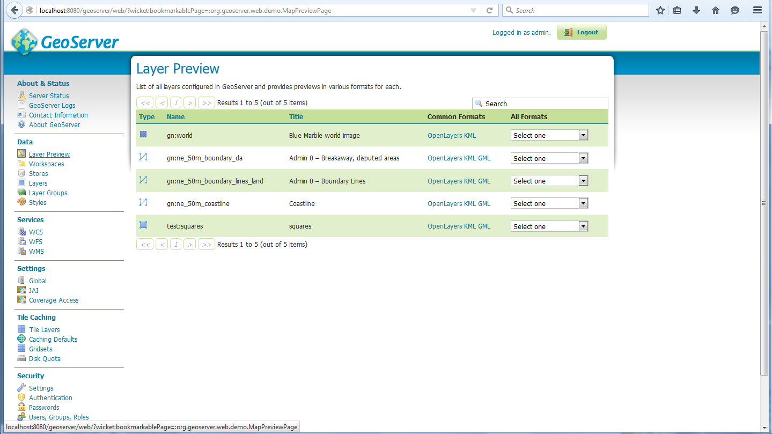This screenshot has width=772, height=434.
Task: Click the Security Settings wrench icon
Action: tap(21, 388)
